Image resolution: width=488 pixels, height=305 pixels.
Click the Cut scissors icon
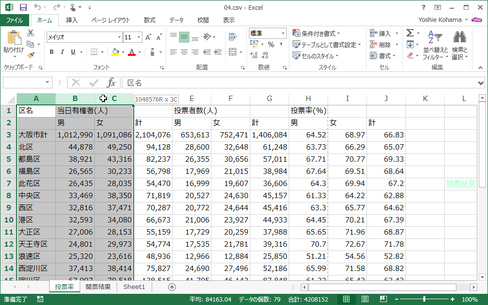coord(31,33)
